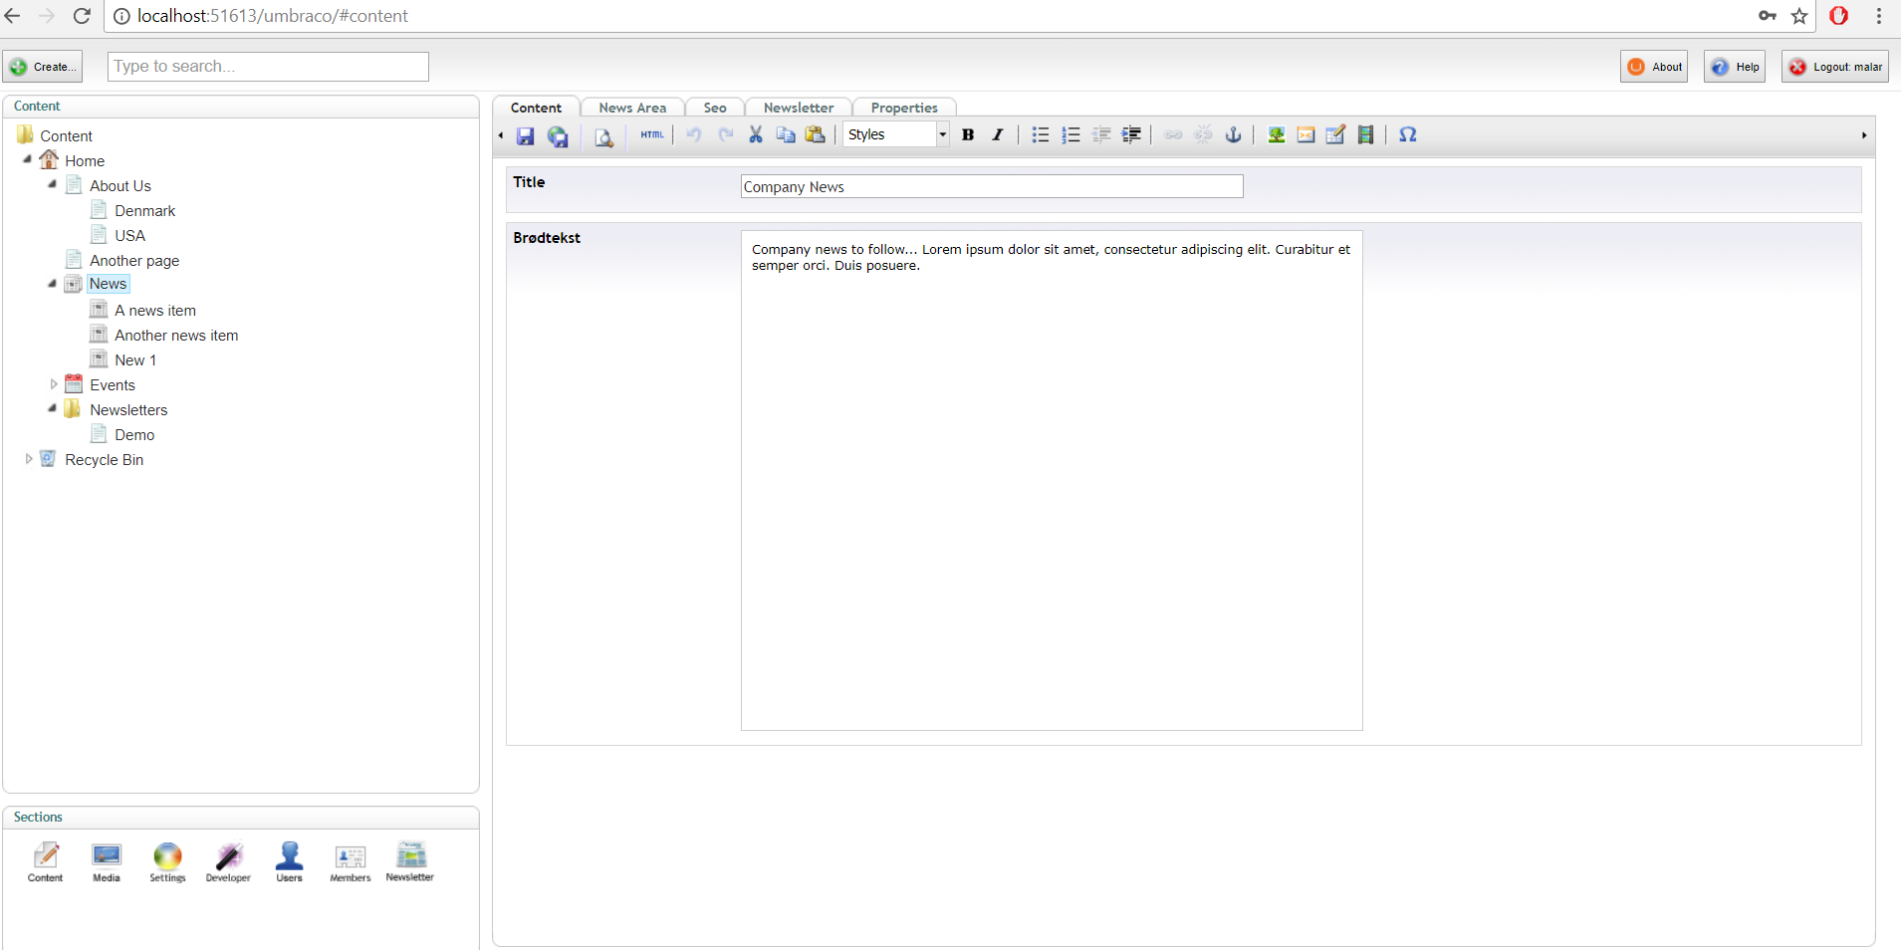Switch to the Properties tab
Image resolution: width=1901 pixels, height=950 pixels.
click(x=903, y=108)
